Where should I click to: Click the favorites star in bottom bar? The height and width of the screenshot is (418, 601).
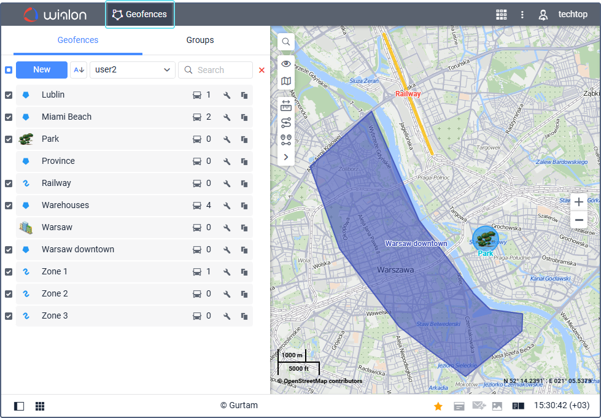(x=438, y=406)
